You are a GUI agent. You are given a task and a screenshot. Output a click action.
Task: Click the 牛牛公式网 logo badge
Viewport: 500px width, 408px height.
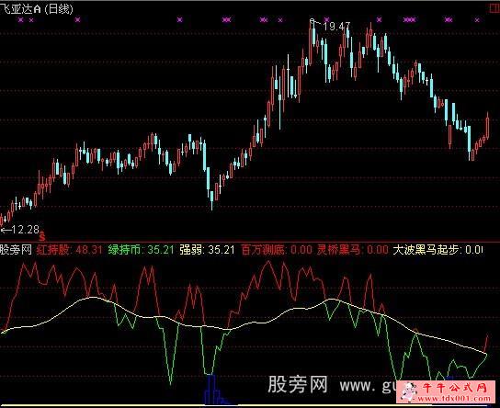pos(448,391)
